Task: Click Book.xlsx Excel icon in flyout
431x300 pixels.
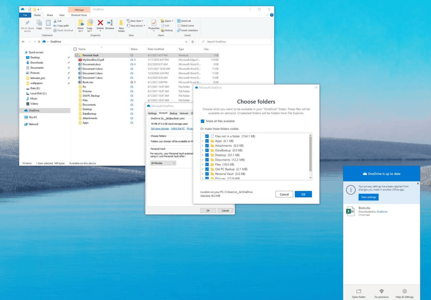Action: [350, 211]
